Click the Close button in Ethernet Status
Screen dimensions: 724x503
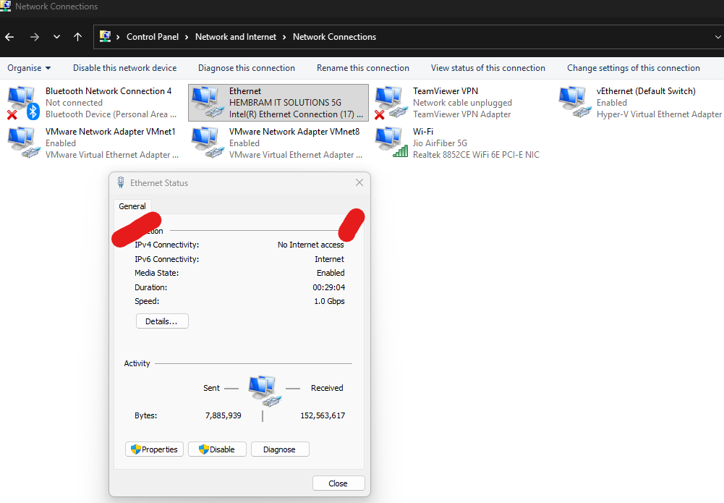[x=338, y=483]
